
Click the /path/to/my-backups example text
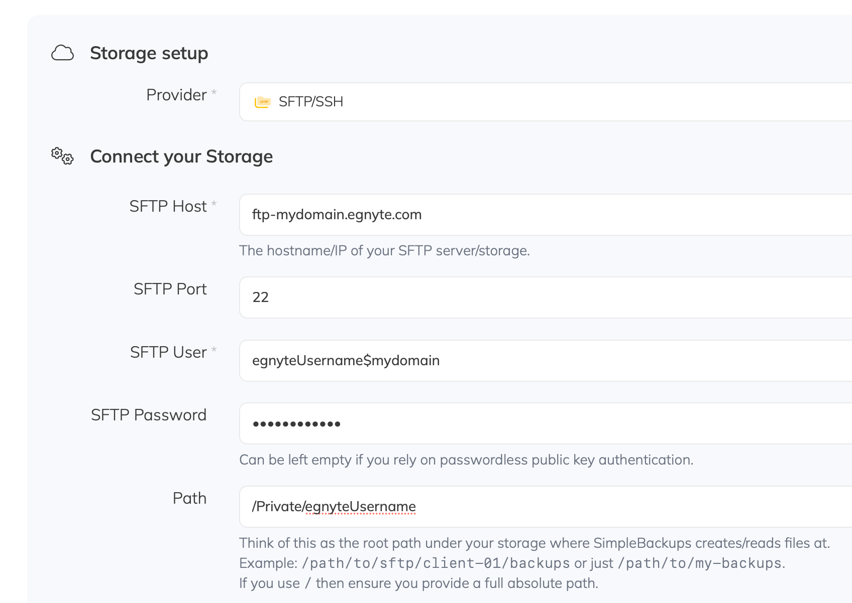(700, 563)
